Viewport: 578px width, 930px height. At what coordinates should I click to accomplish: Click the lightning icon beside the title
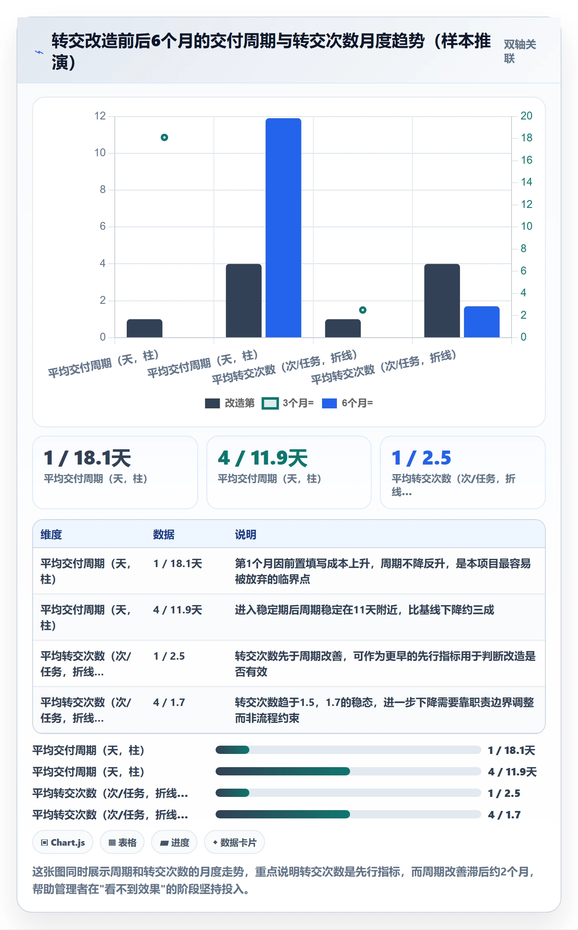coord(39,52)
